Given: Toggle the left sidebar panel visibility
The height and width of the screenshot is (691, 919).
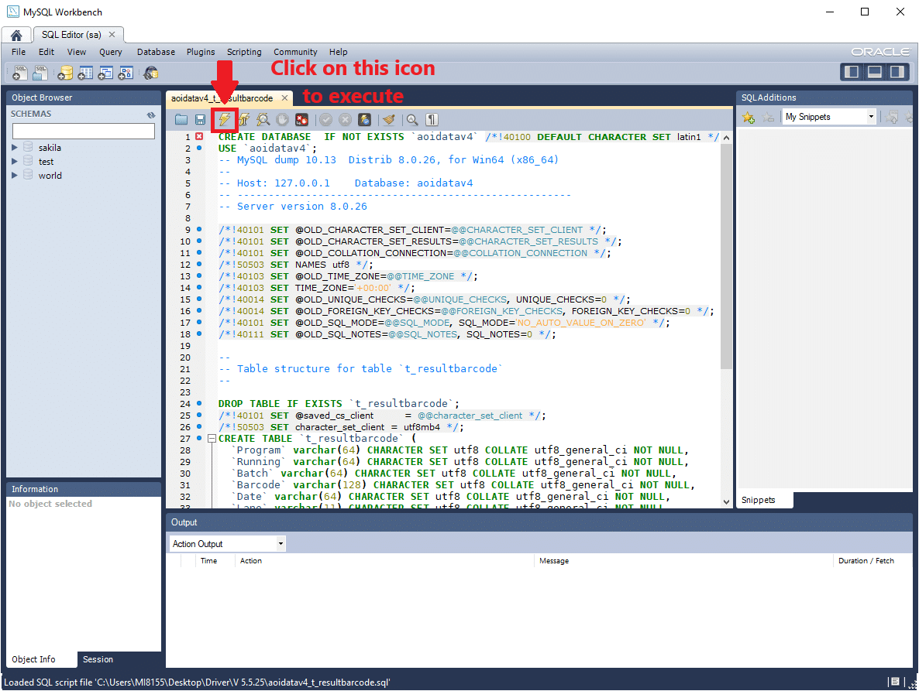Looking at the screenshot, I should [852, 72].
